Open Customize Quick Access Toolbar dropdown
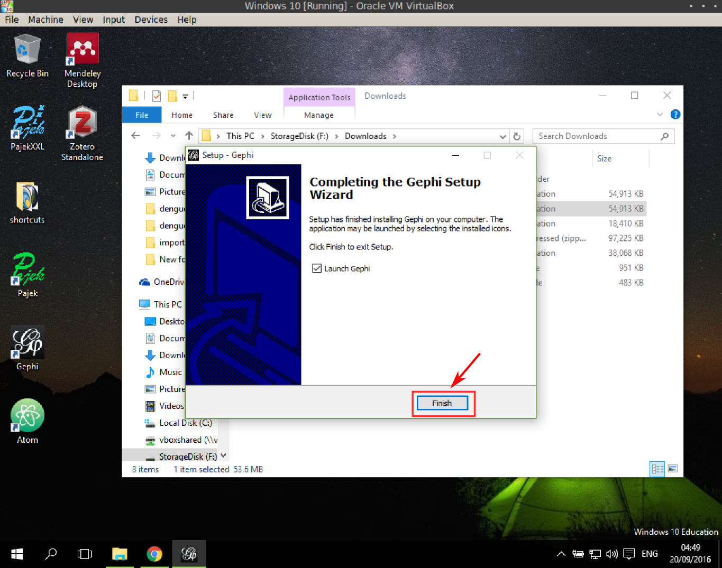This screenshot has height=568, width=722. pyautogui.click(x=185, y=96)
